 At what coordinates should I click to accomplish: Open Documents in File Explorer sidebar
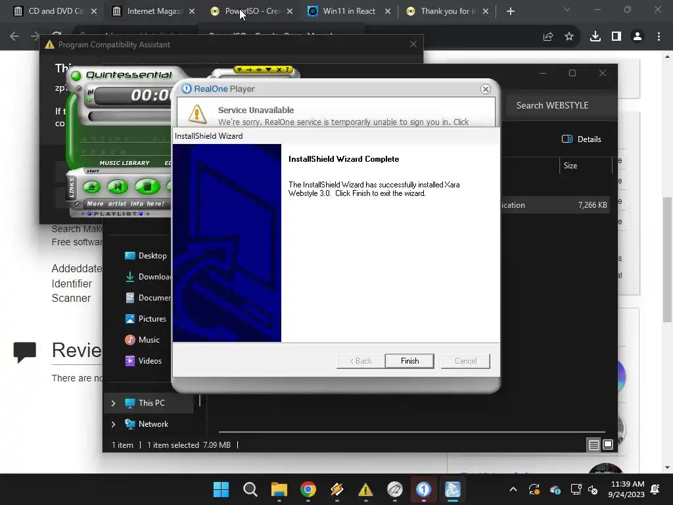tap(148, 298)
